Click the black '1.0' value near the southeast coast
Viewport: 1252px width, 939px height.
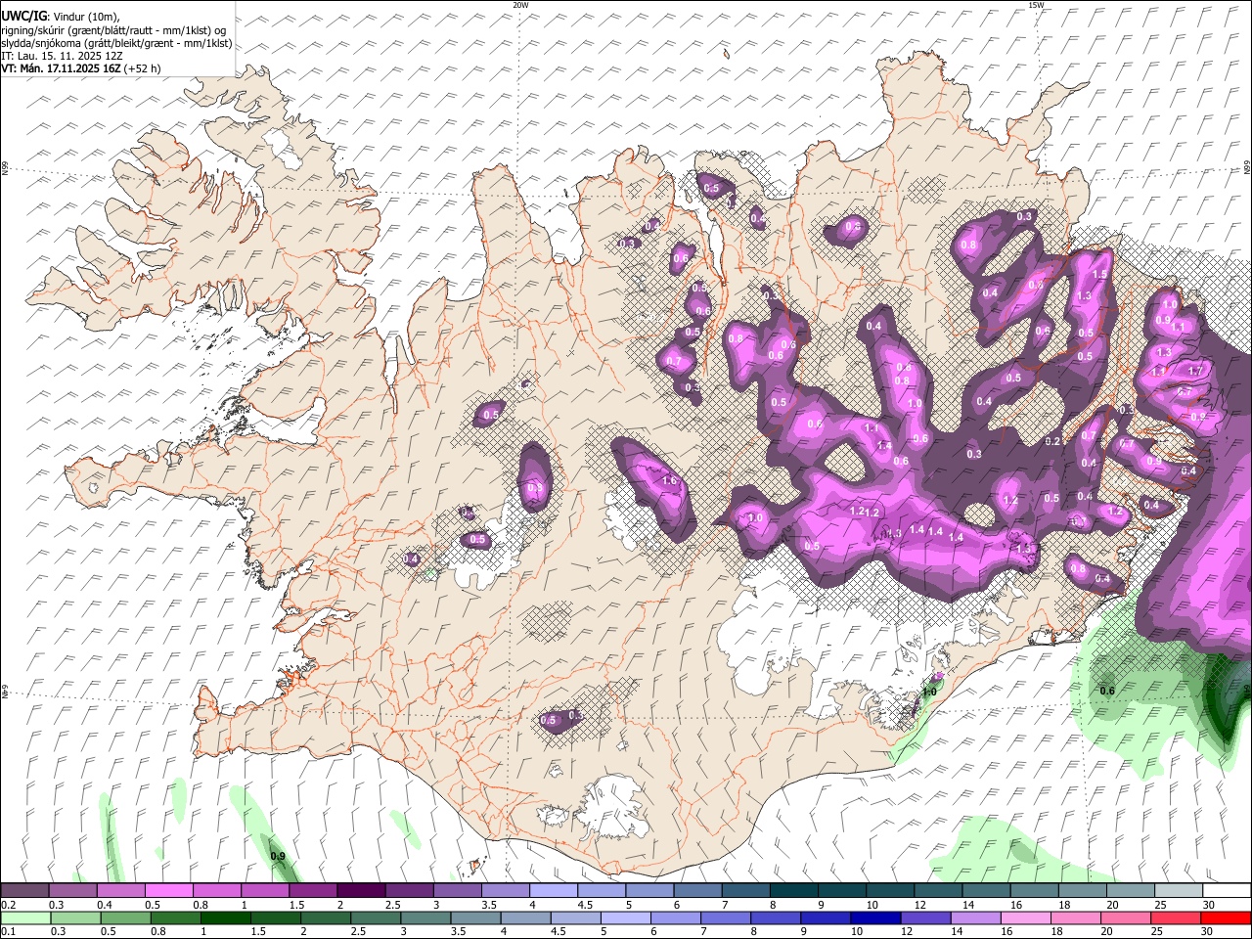click(929, 692)
